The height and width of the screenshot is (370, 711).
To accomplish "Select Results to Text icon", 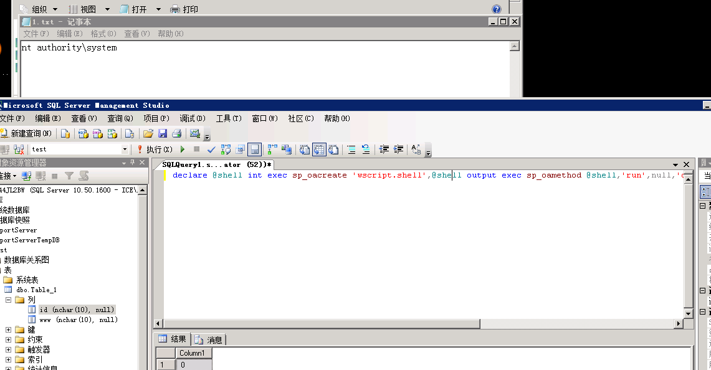I will click(305, 149).
